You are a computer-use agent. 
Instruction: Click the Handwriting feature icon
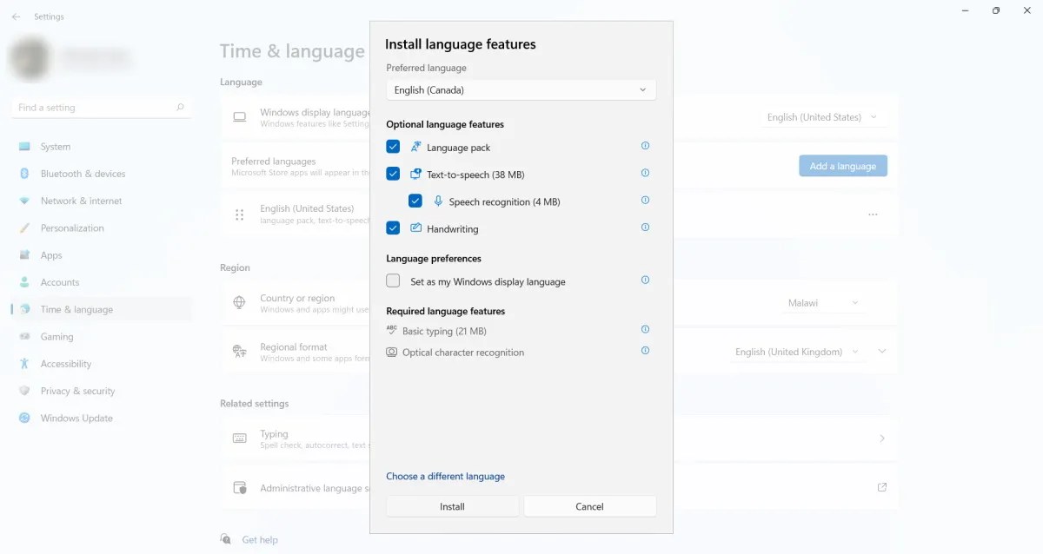[x=415, y=228]
